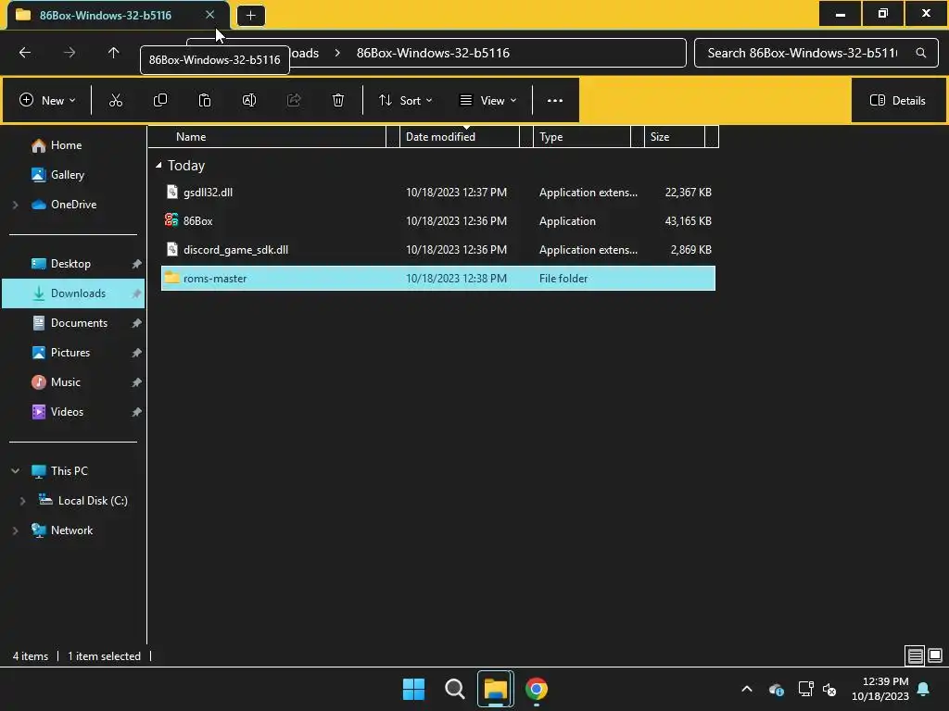Click the Paste clipboard icon
The width and height of the screenshot is (949, 711).
coord(205,100)
